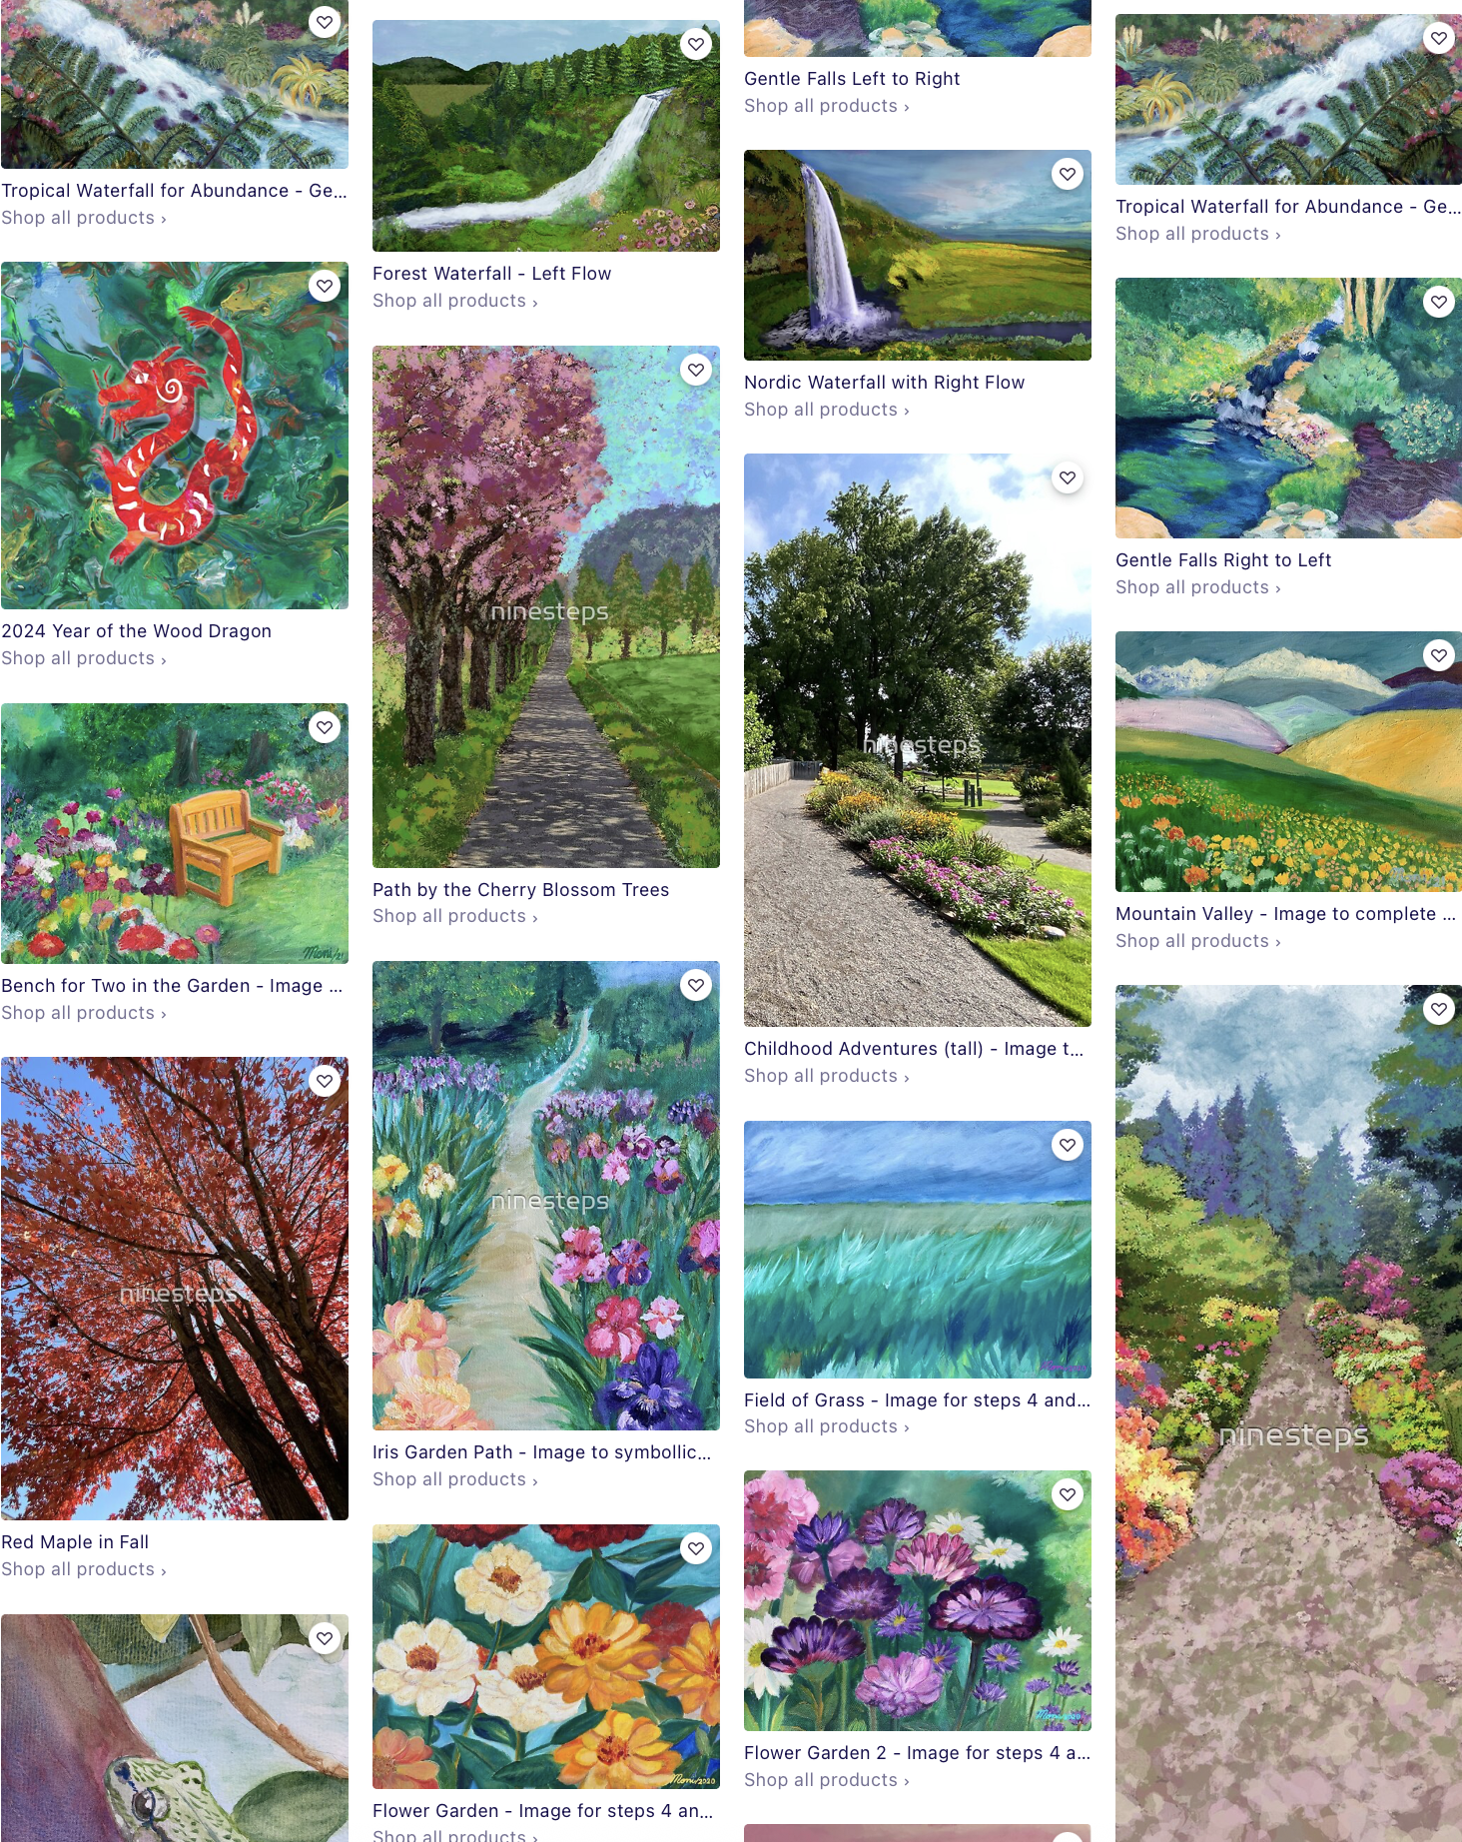Favorite the 2024 Year of the Wood Dragon image

(x=325, y=287)
